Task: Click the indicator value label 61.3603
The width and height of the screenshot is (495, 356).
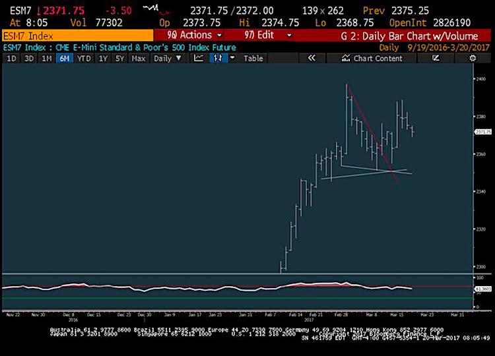Action: click(x=483, y=289)
